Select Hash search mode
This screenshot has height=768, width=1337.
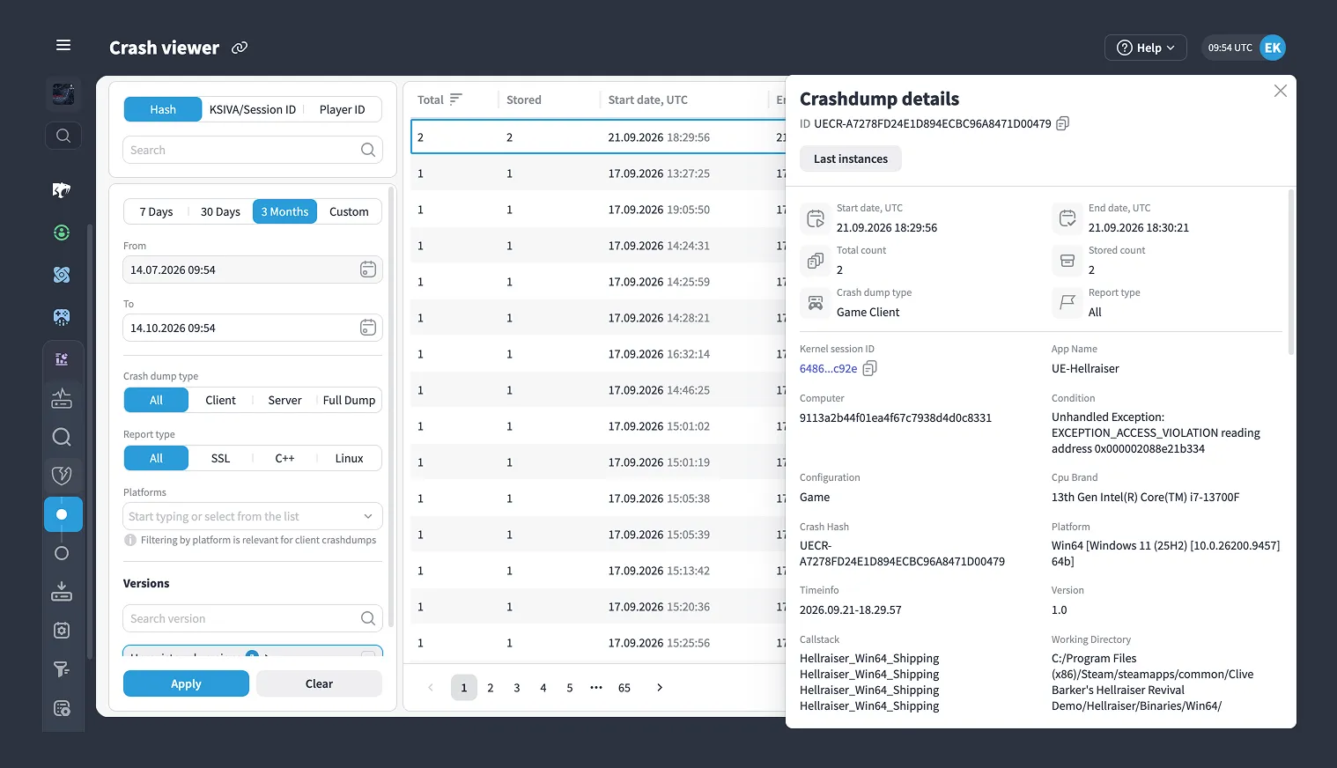click(x=163, y=109)
